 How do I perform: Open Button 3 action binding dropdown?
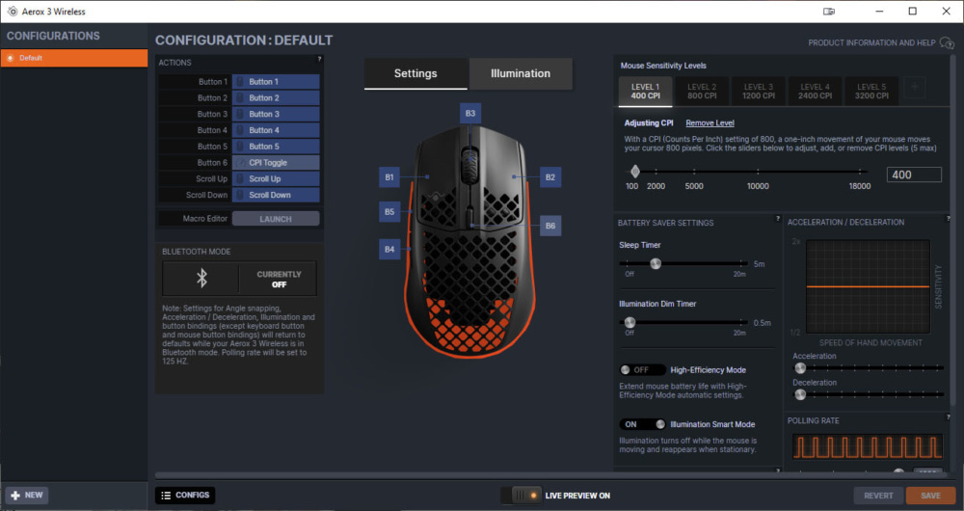click(x=276, y=114)
